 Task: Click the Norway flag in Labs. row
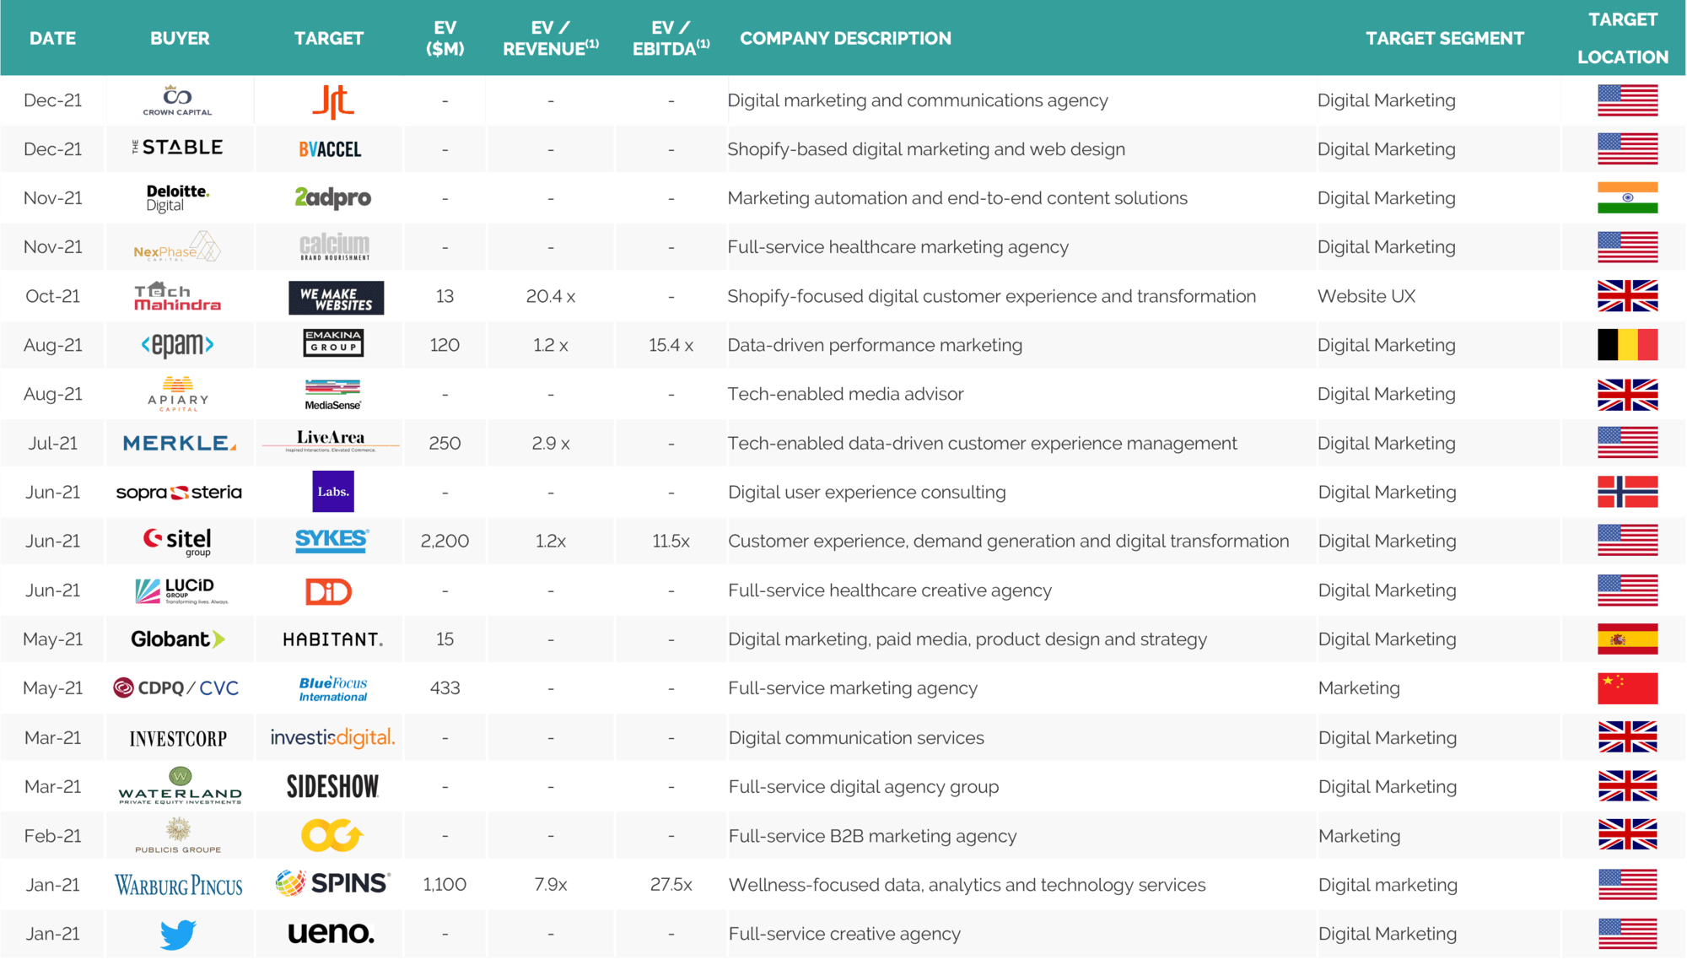coord(1627,492)
